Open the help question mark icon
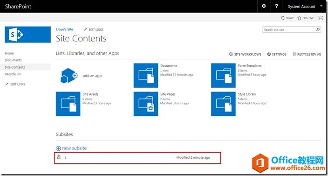This screenshot has width=328, height=176. [x=277, y=6]
